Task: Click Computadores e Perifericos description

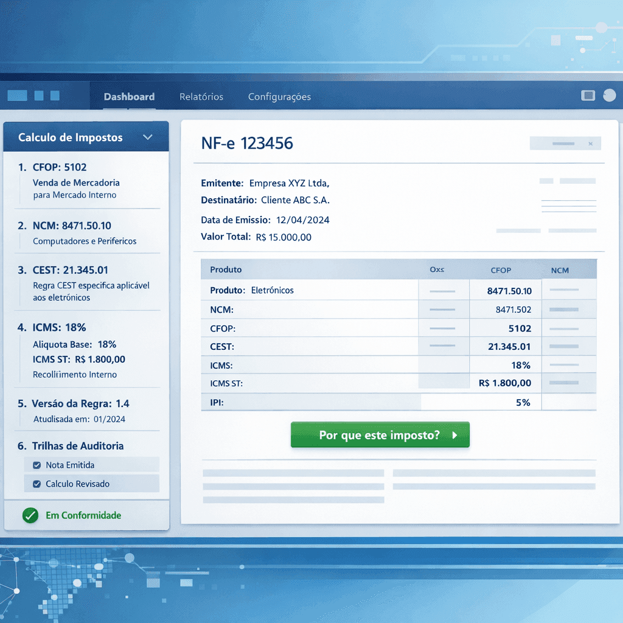Action: coord(85,241)
